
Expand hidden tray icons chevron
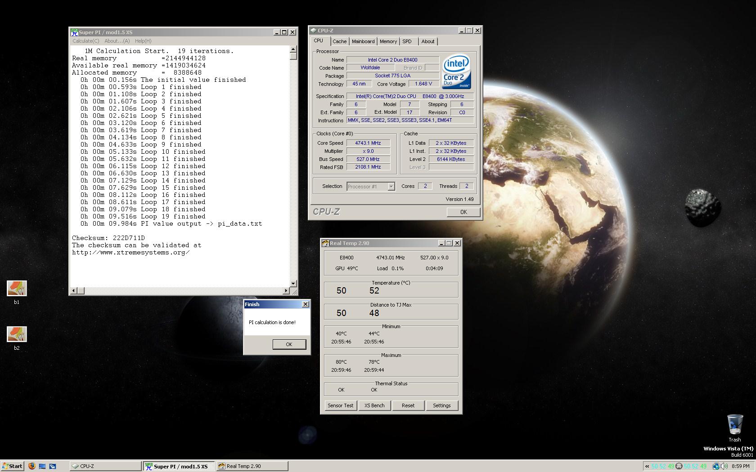coord(647,466)
